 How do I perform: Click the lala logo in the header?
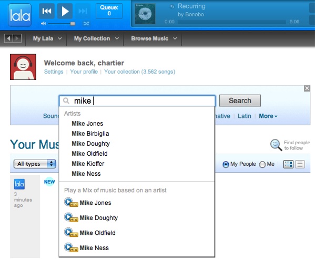19,15
